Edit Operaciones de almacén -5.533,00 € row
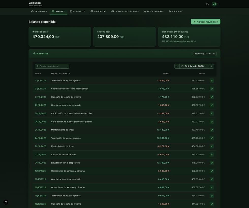The width and height of the screenshot is (249, 208). click(212, 171)
